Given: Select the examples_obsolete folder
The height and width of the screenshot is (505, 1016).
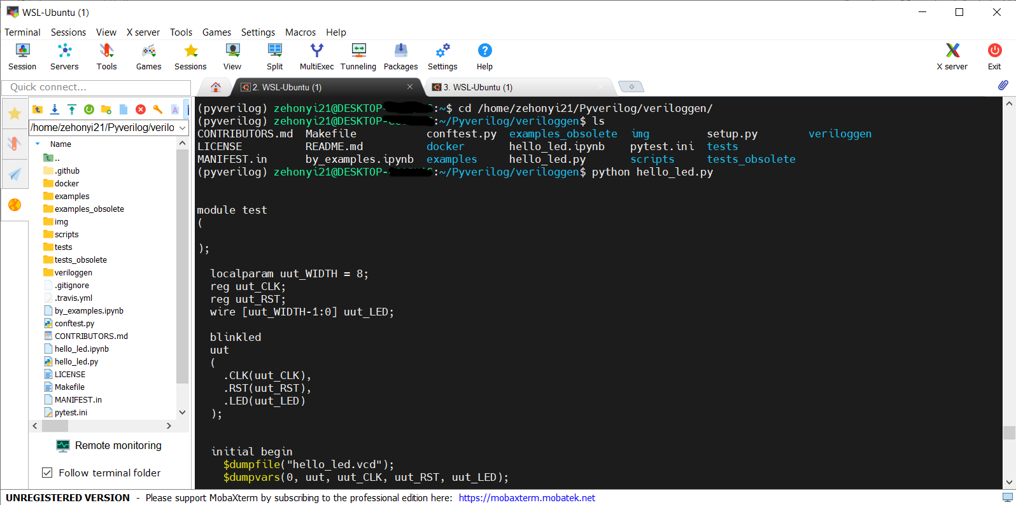Looking at the screenshot, I should pyautogui.click(x=89, y=209).
